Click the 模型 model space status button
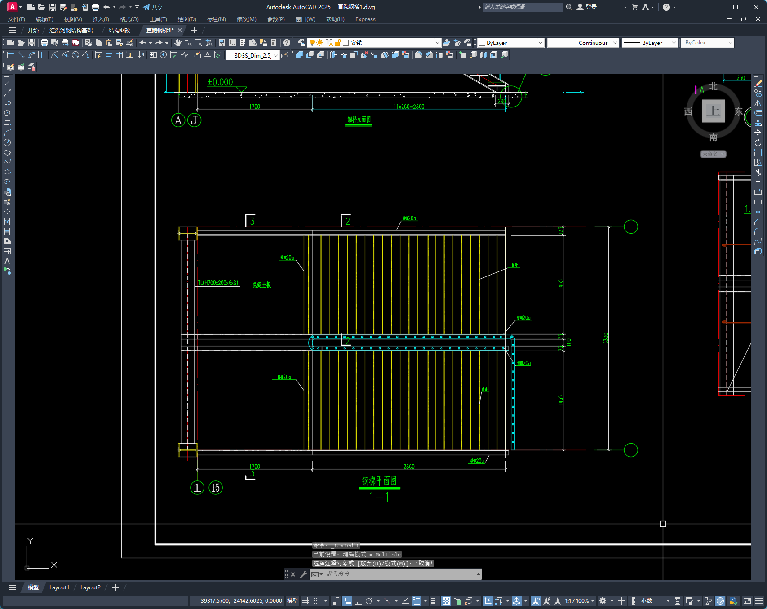 point(293,601)
